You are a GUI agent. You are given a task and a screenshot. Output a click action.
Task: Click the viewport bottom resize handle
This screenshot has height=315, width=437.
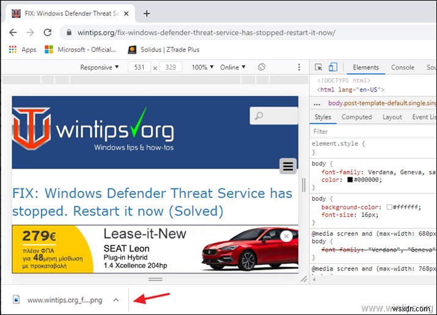pyautogui.click(x=155, y=279)
